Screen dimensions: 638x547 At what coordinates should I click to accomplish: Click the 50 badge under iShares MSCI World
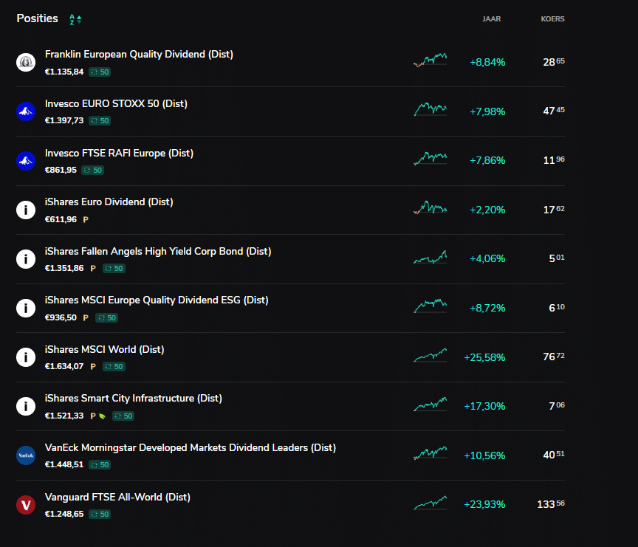point(114,366)
